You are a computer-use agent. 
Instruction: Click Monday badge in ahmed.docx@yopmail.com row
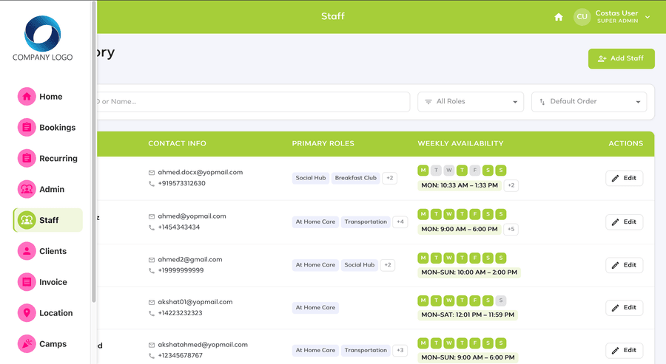point(423,171)
